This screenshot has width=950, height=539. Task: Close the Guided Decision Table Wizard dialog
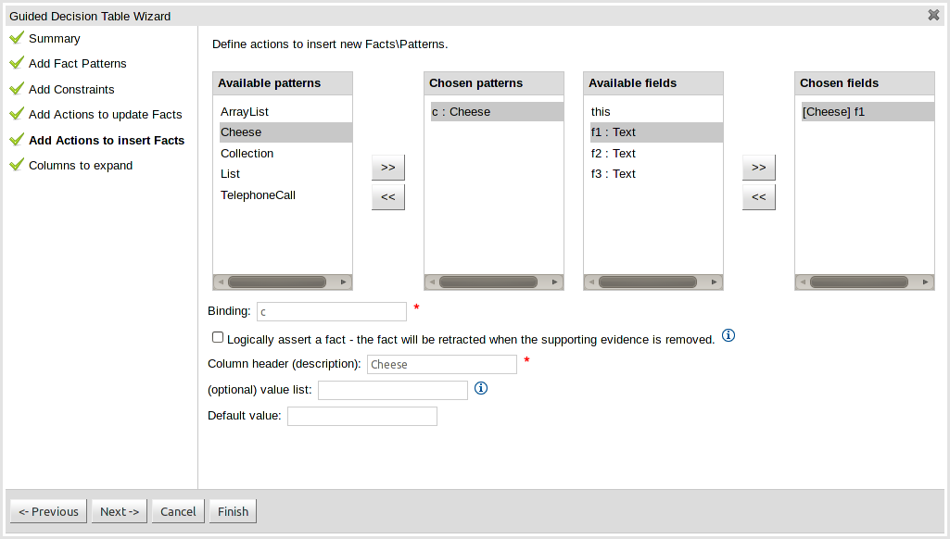click(x=933, y=15)
